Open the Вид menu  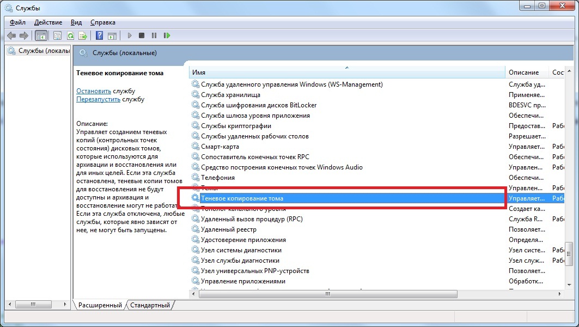(x=76, y=22)
